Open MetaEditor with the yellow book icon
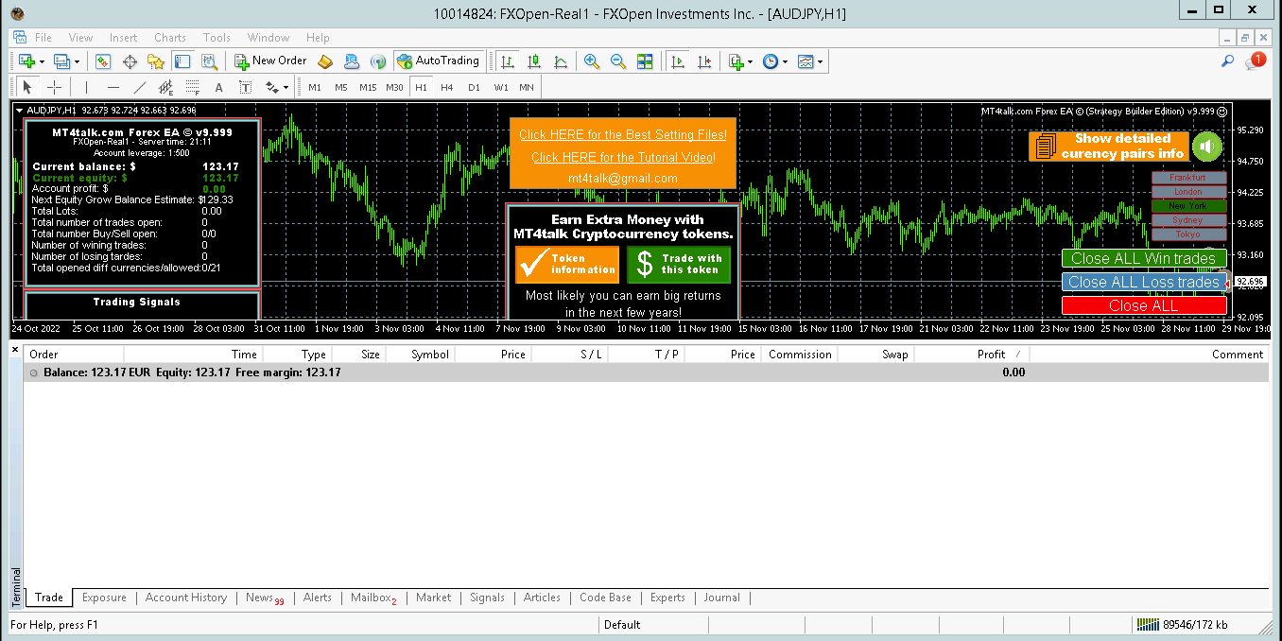Viewport: 1282px width, 641px height. tap(325, 61)
